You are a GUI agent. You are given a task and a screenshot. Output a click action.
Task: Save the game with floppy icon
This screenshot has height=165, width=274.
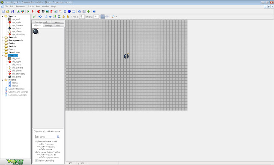point(12,12)
